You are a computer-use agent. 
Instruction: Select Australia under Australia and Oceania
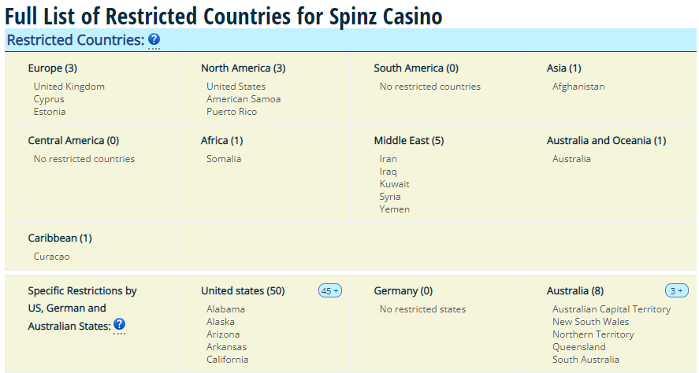571,158
